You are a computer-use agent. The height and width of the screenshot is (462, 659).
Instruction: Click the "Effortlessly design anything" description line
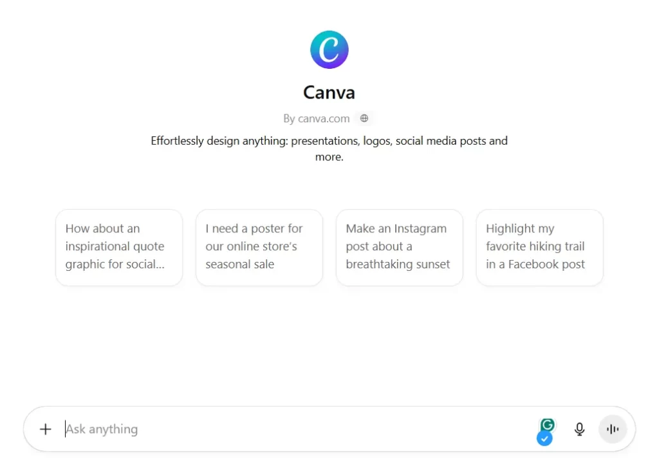(329, 140)
